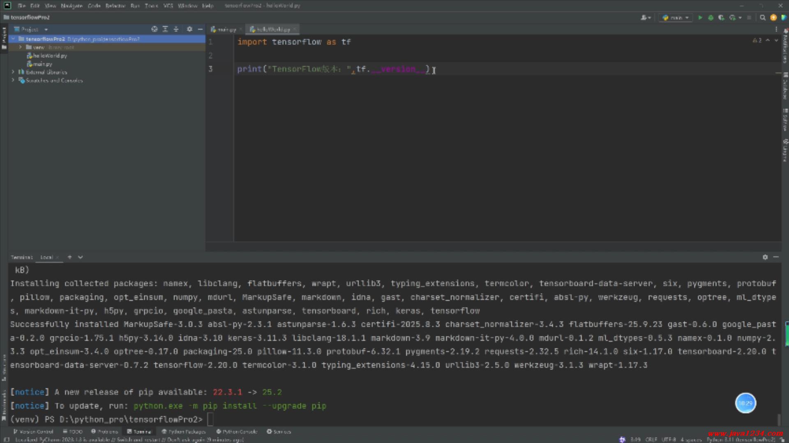789x443 pixels.
Task: Open Python Packages tool window
Action: click(x=184, y=432)
